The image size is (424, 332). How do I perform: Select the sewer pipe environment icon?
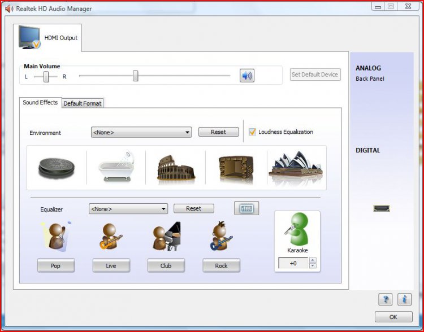[x=56, y=168]
